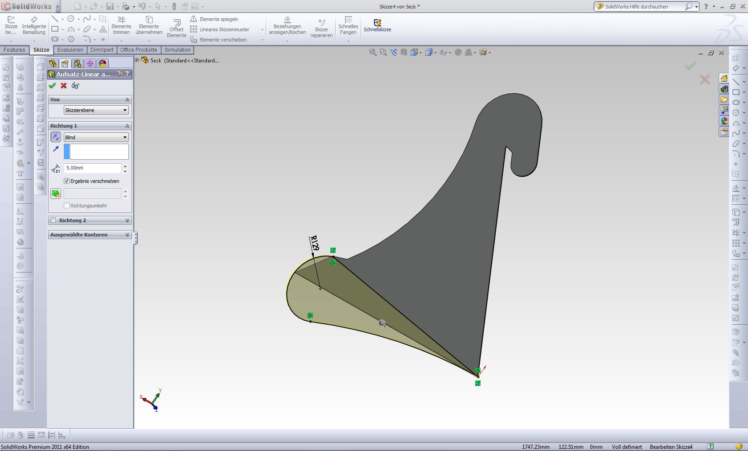Expand Ausgewählte Konturen section

coord(127,235)
